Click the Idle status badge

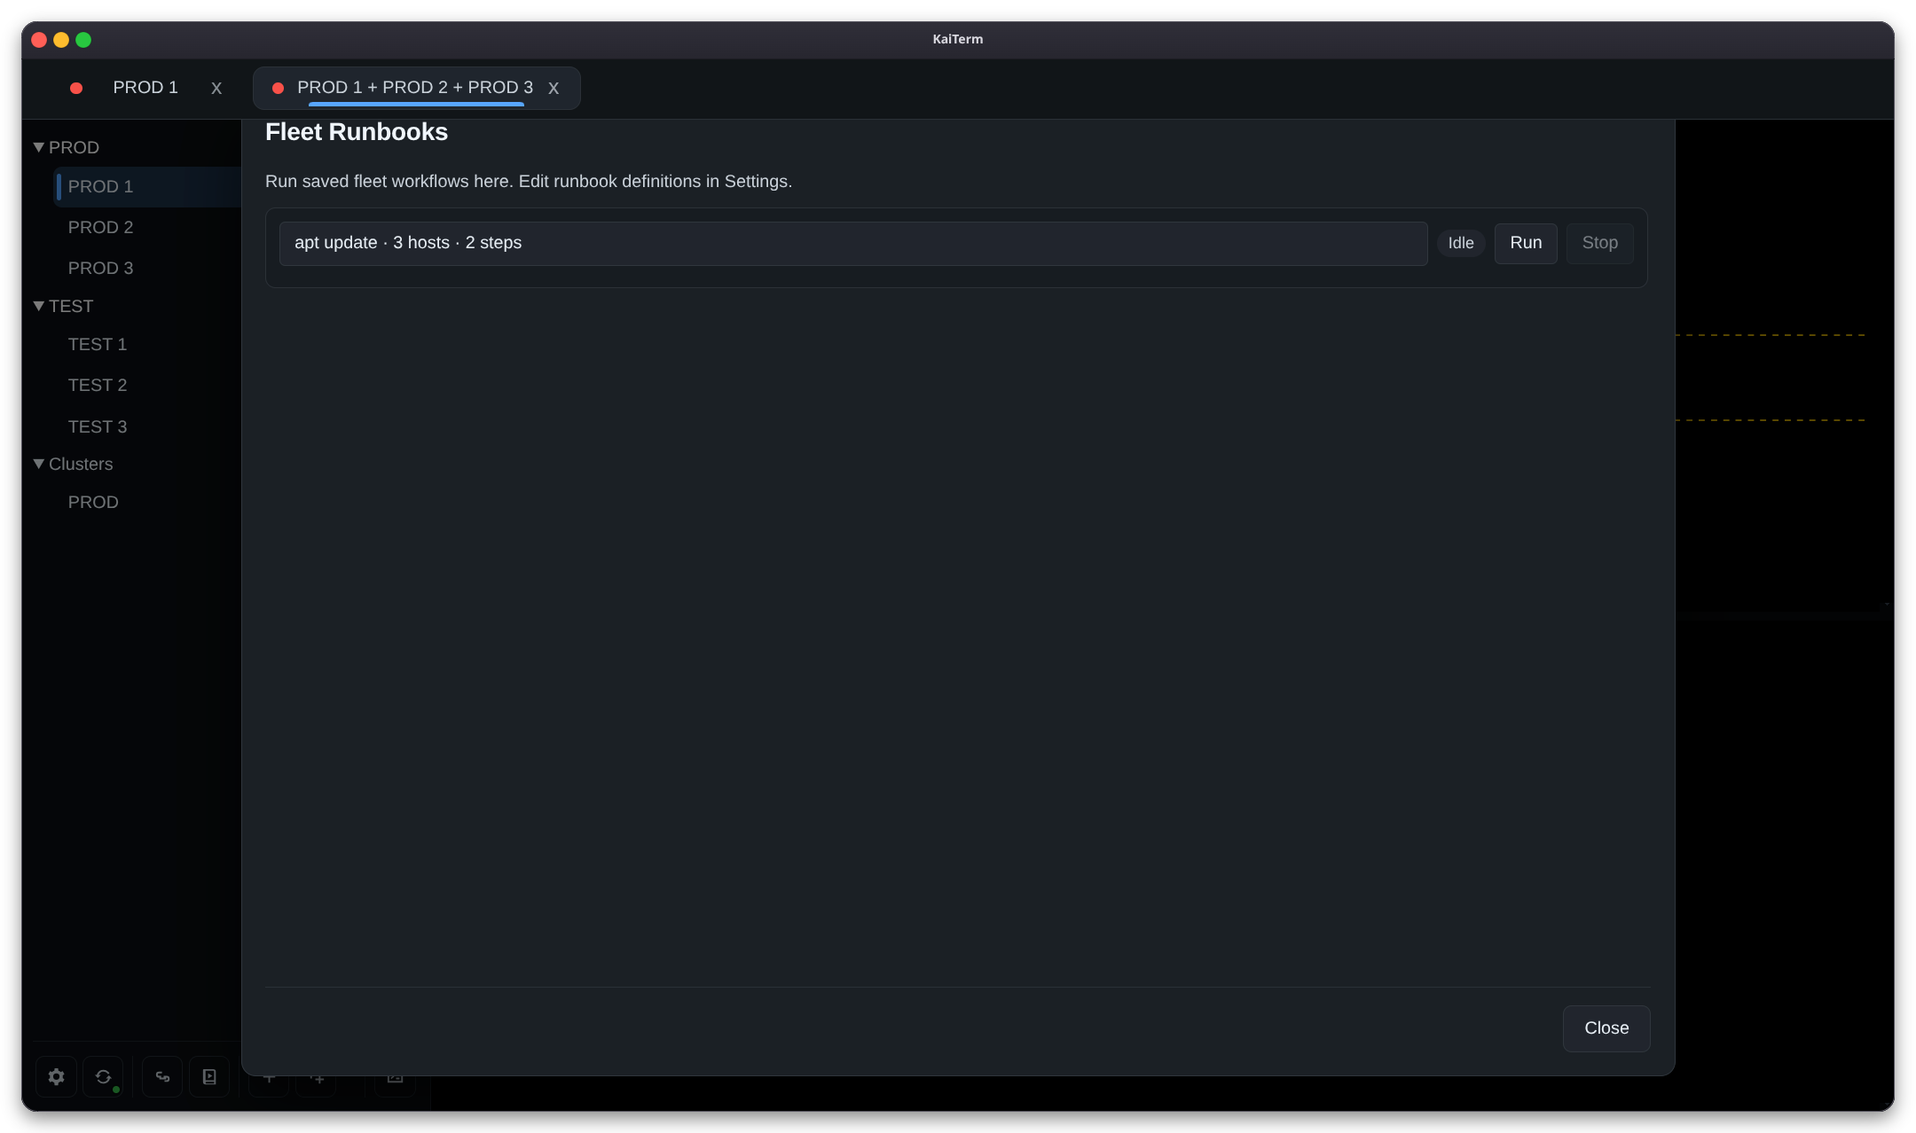pyautogui.click(x=1461, y=243)
